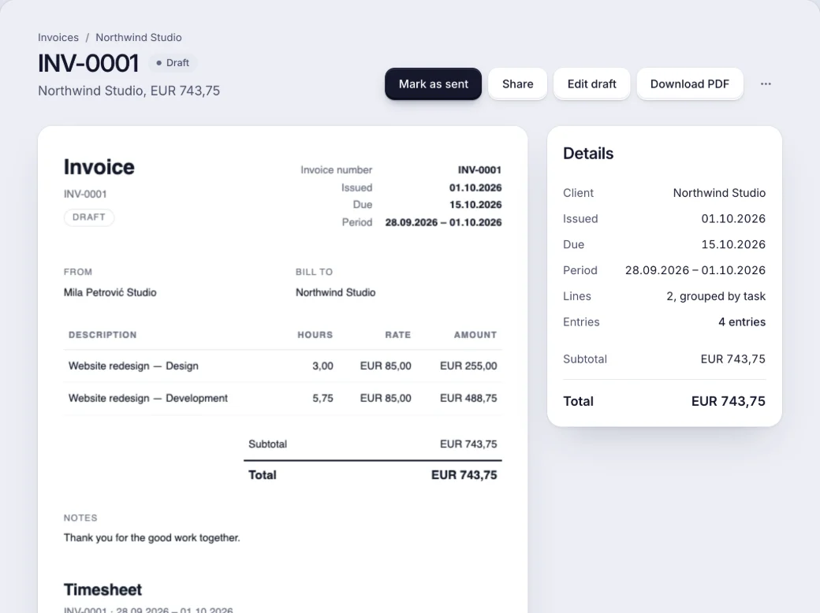
Task: Click the Invoice heading in the document
Action: (99, 167)
